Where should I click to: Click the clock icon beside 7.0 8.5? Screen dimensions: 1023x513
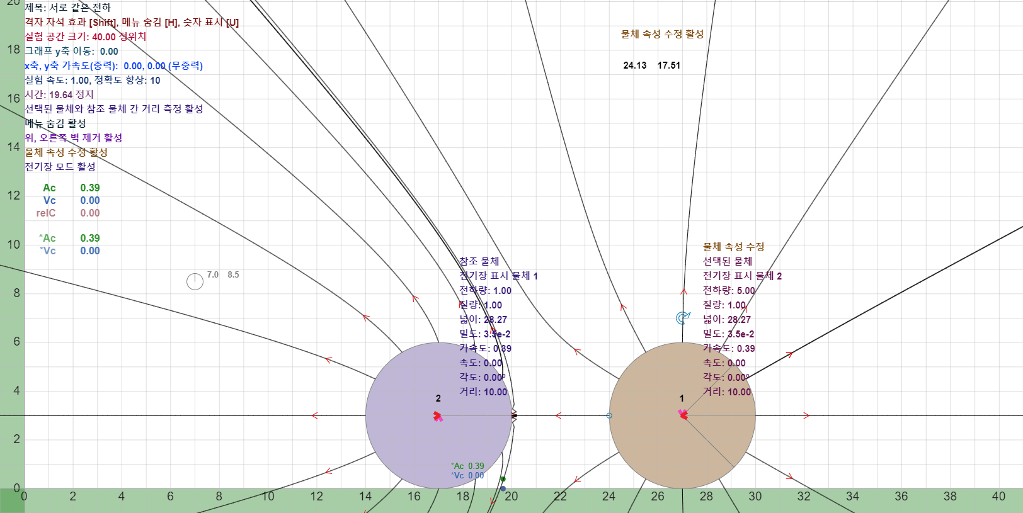pos(195,281)
